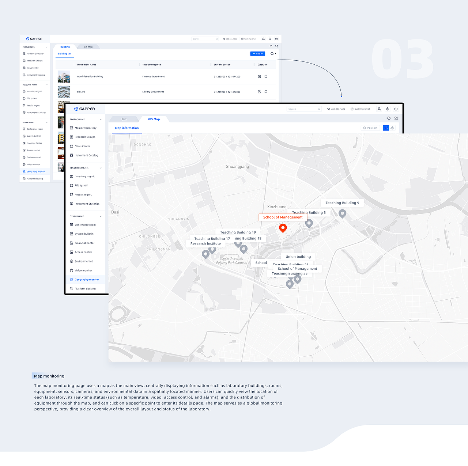Click the Research Institute map label

205,243
